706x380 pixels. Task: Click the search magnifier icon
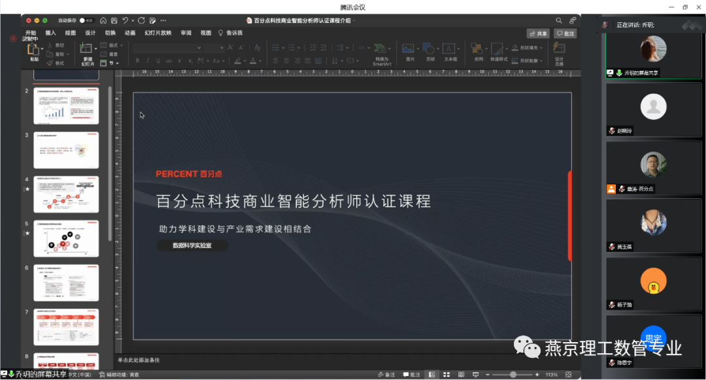coord(559,21)
